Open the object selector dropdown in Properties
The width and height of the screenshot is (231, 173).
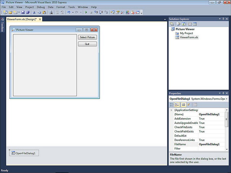227,99
